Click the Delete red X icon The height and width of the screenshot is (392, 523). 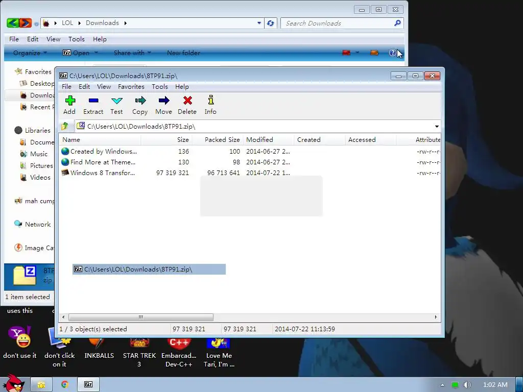[187, 101]
